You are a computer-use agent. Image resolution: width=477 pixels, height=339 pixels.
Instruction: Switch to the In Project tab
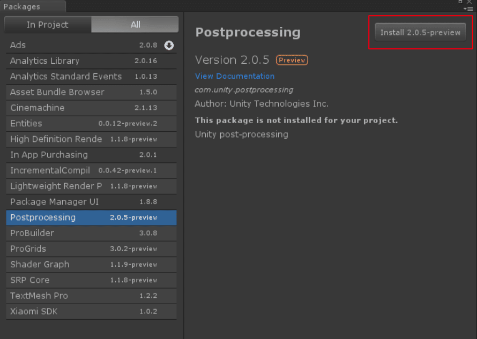48,25
